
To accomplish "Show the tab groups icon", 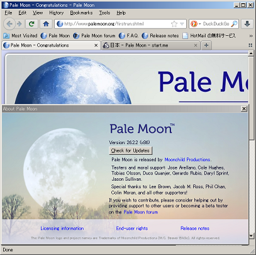I will click(x=250, y=45).
